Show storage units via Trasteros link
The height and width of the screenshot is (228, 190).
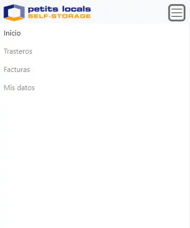18,51
